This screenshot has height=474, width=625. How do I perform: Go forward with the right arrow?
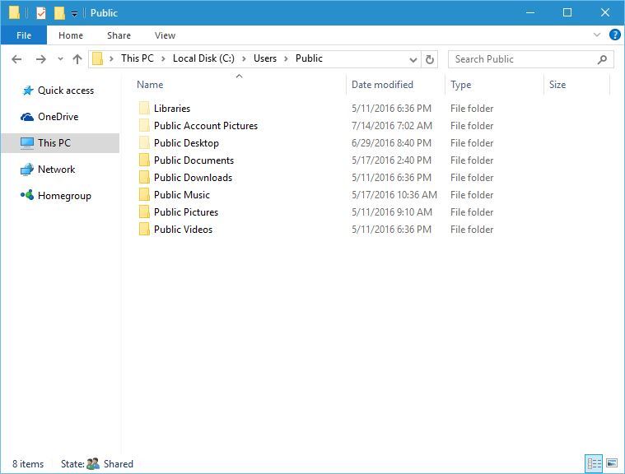point(40,59)
